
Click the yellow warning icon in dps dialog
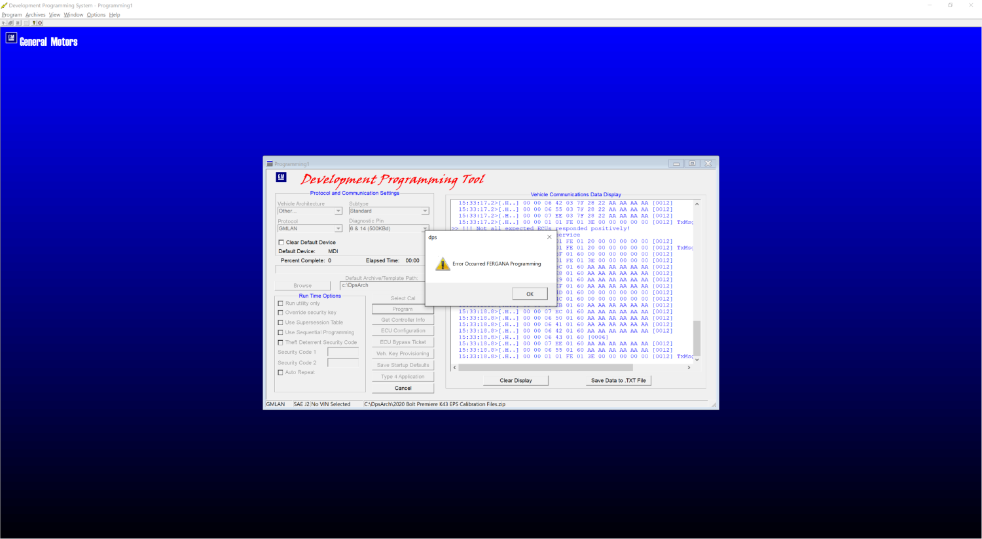(x=443, y=264)
